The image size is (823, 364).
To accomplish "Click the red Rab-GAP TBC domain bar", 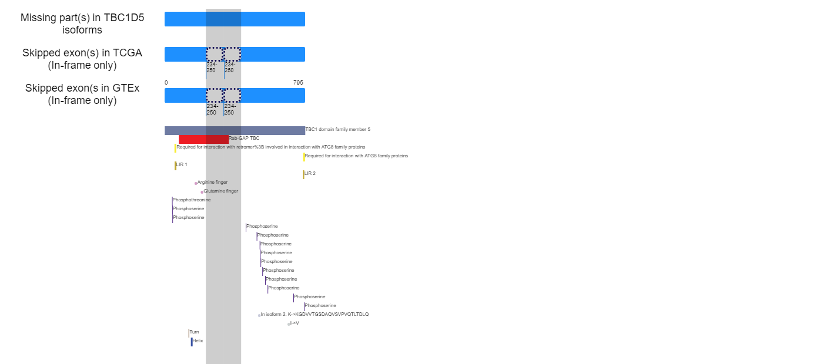I will 203,139.
